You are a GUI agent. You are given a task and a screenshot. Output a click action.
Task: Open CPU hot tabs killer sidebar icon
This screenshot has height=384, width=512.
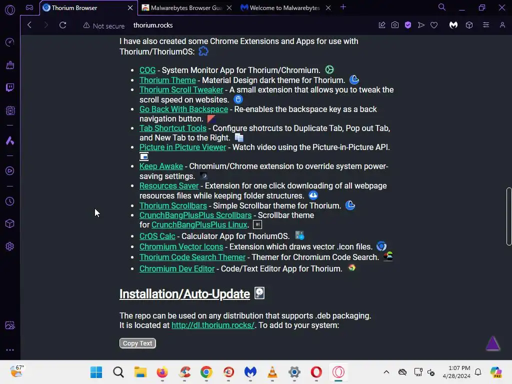click(x=10, y=110)
